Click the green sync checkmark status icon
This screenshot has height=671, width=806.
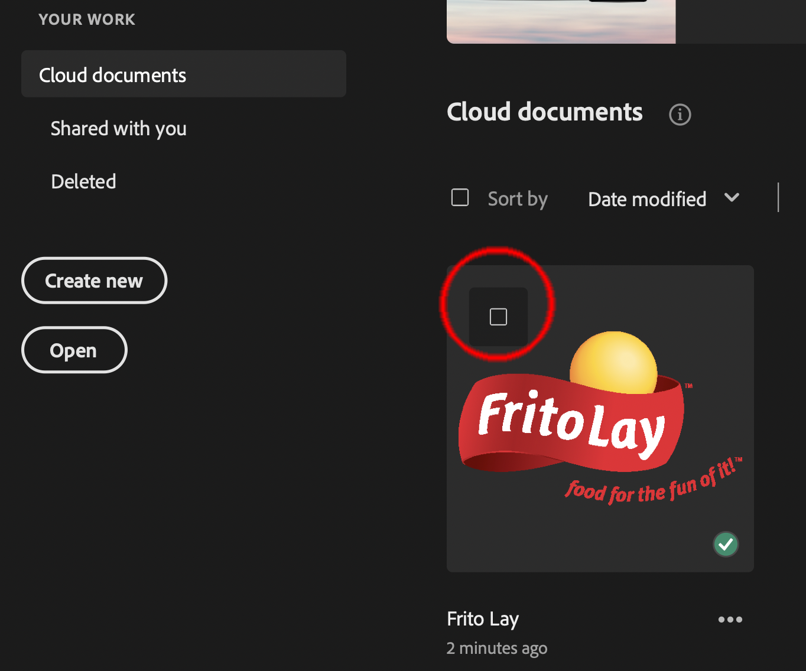click(726, 544)
